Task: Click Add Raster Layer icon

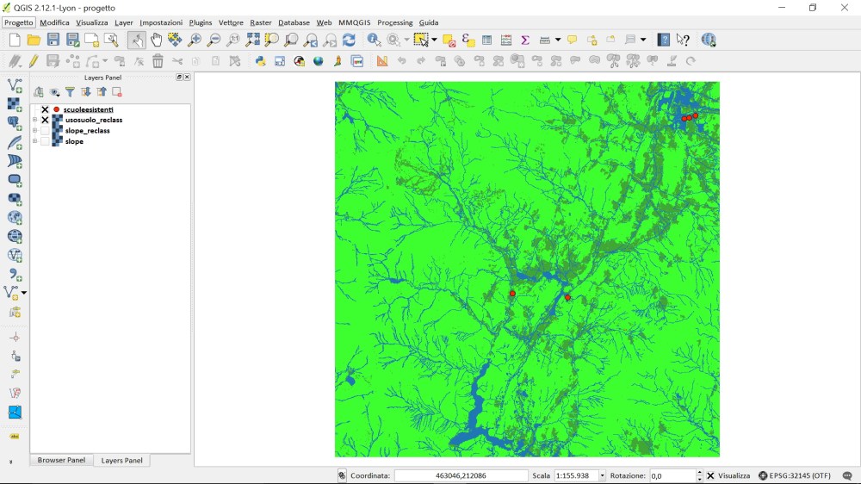Action: tap(15, 104)
